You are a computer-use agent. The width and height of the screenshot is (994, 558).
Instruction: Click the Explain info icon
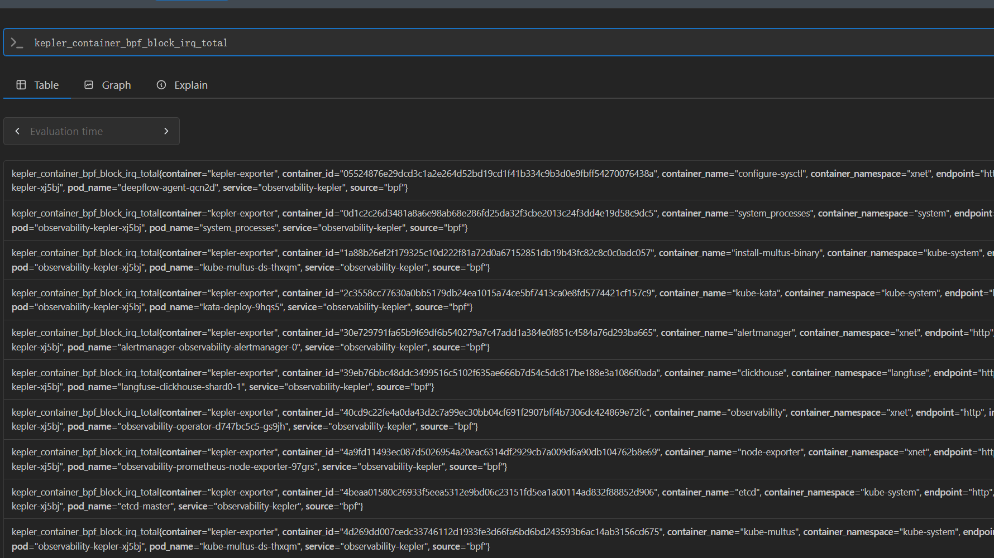(161, 85)
